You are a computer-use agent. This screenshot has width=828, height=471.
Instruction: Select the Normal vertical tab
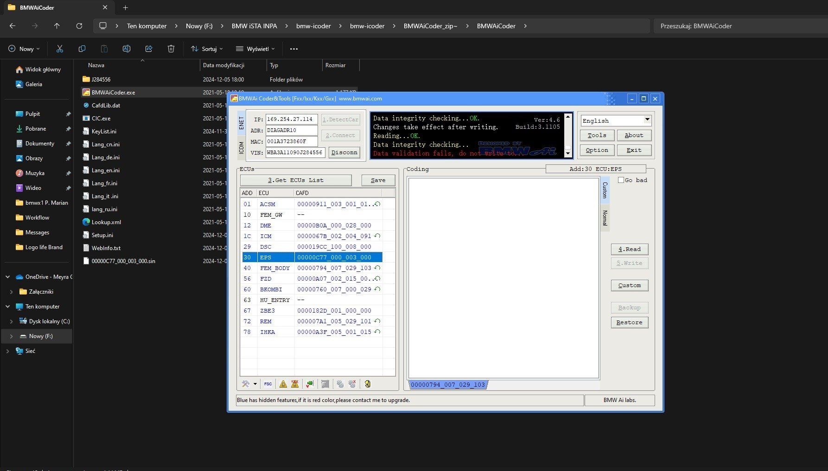[605, 218]
